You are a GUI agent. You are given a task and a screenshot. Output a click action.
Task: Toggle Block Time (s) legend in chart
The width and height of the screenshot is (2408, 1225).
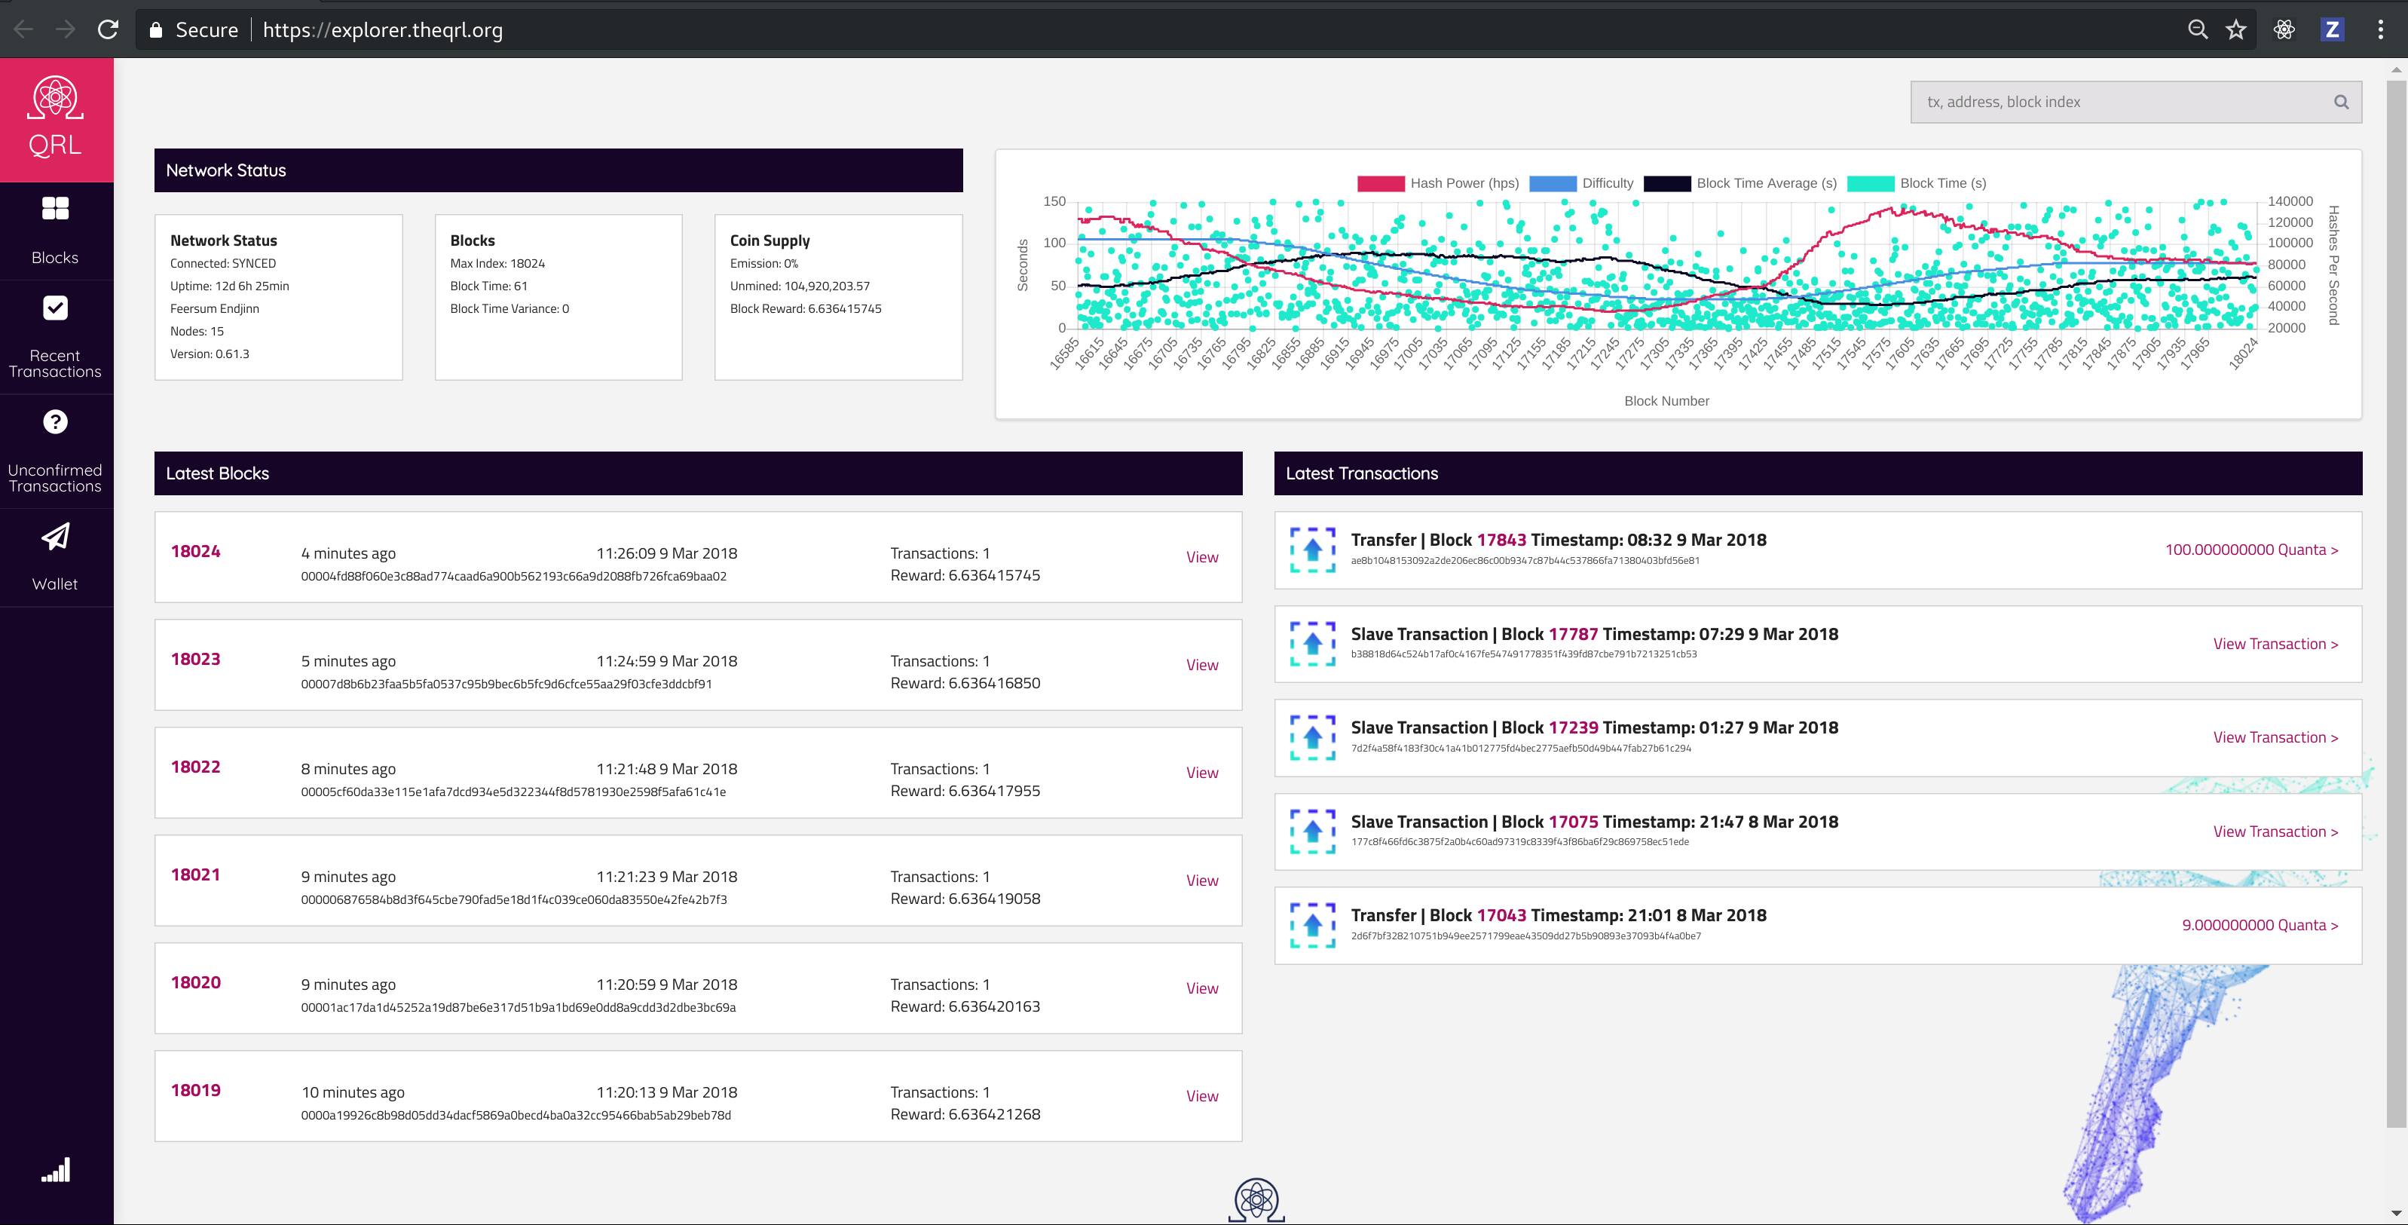pyautogui.click(x=1917, y=183)
